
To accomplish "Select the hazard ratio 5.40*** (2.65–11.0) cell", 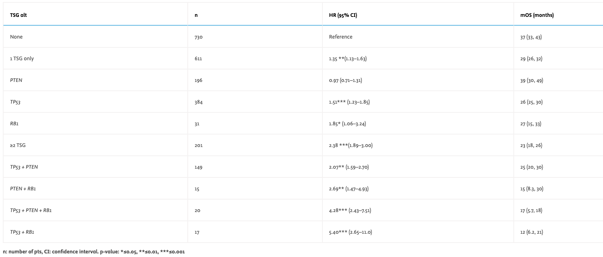I will 350,232.
